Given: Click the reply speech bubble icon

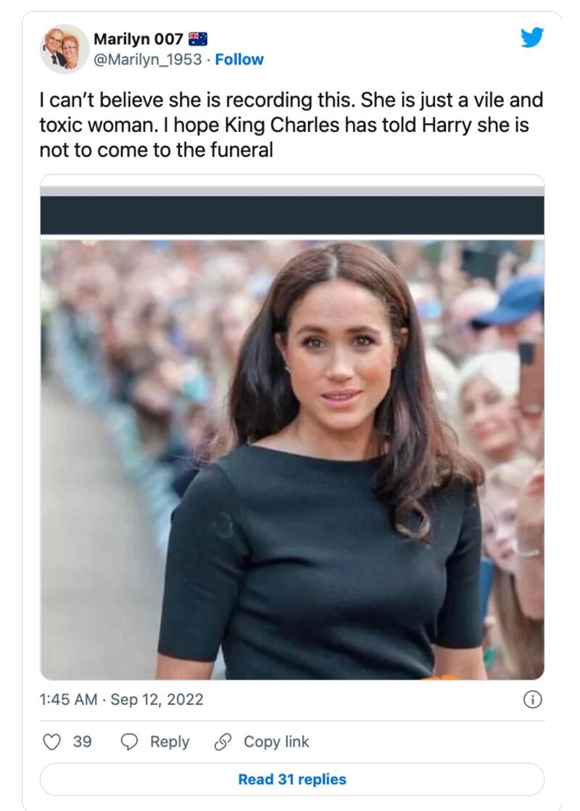Looking at the screenshot, I should coord(129,741).
